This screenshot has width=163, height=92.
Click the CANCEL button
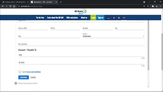click(x=33, y=77)
